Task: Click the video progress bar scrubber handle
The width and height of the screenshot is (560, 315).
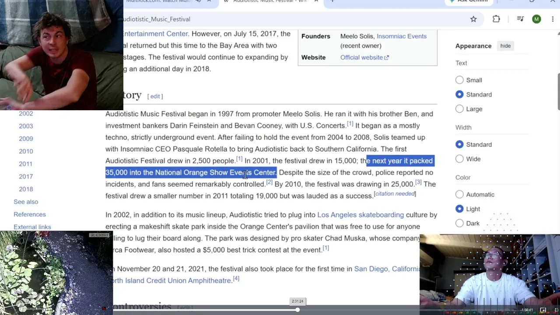Action: 297,310
